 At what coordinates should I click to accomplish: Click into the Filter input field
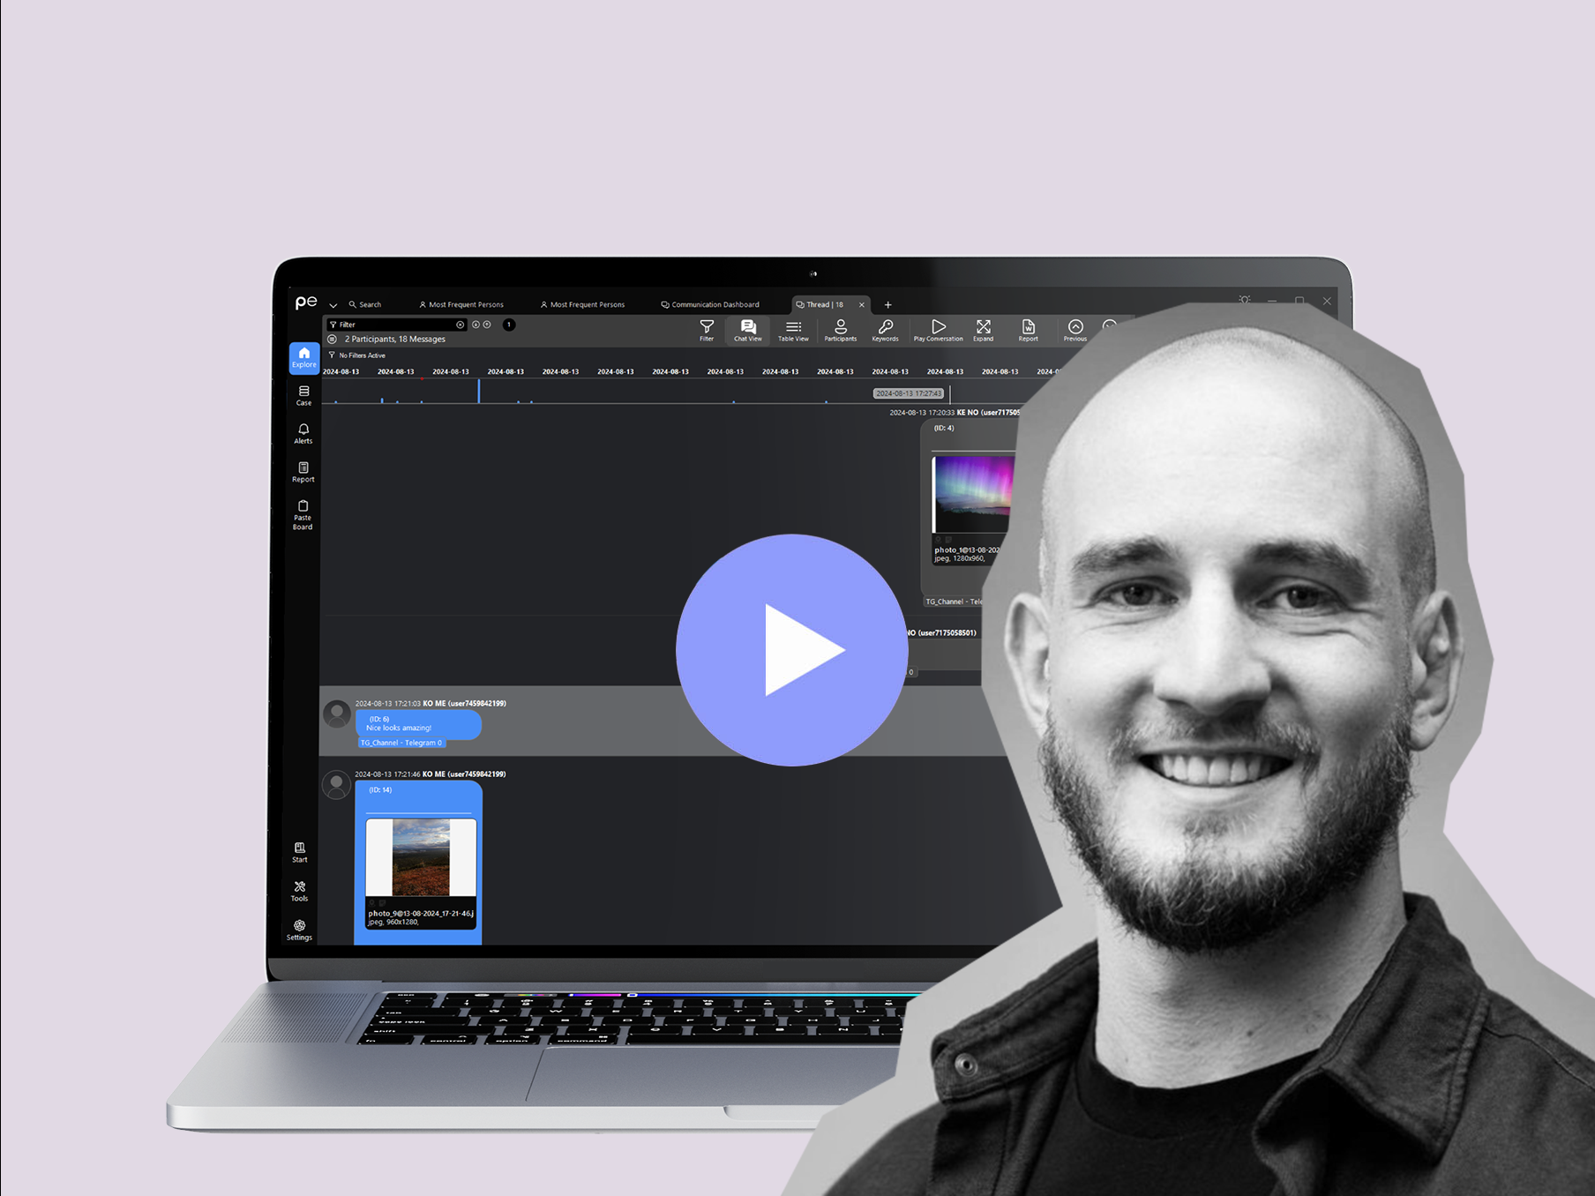click(396, 325)
